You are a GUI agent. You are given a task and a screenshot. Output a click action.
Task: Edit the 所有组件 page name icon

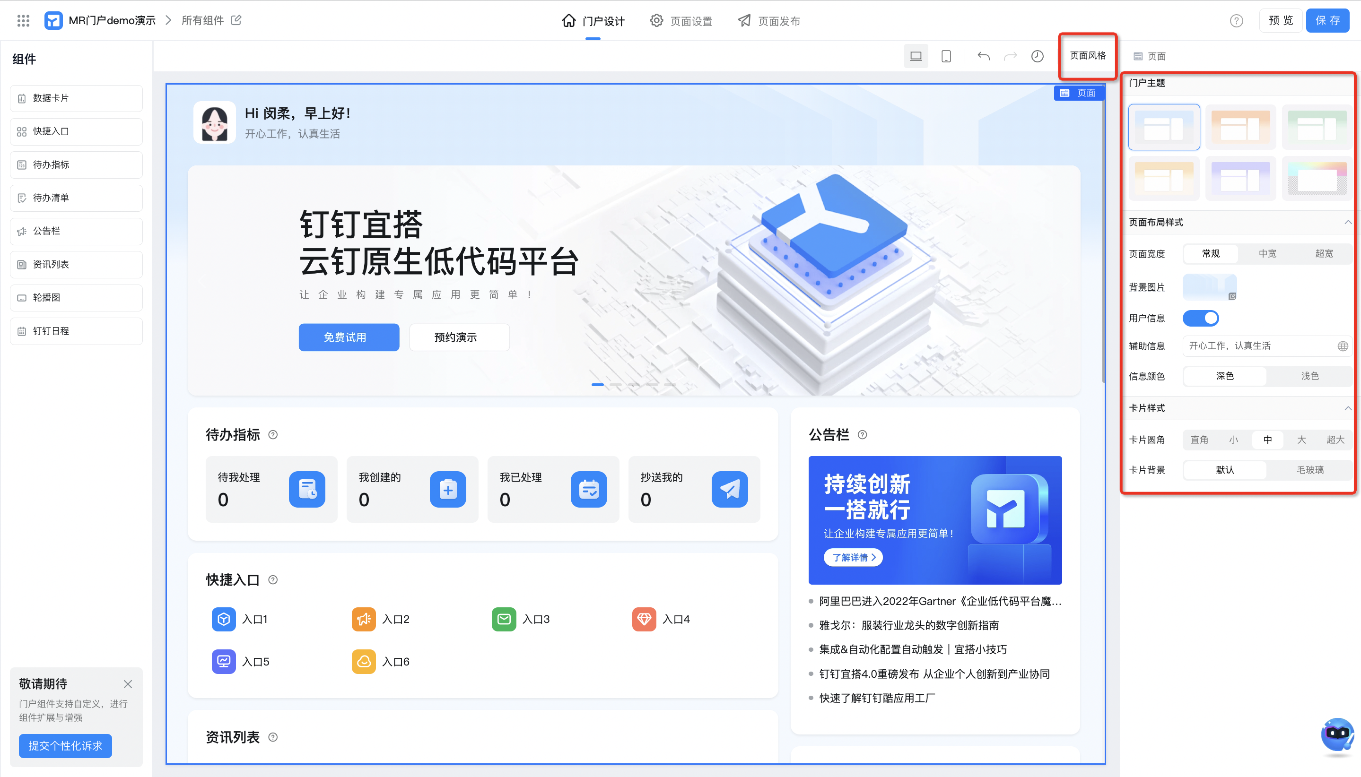pos(236,20)
